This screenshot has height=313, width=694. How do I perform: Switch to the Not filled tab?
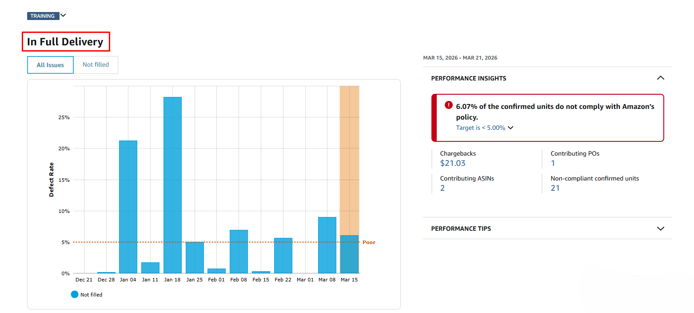pyautogui.click(x=96, y=64)
